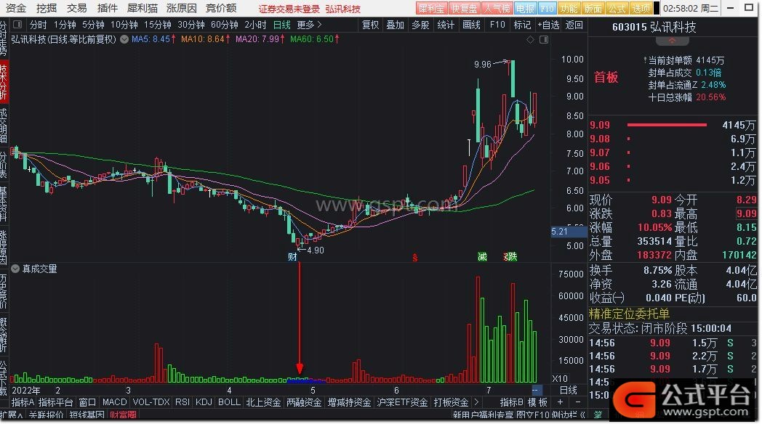762x424 pixels.
Task: Select the MACD indicator tab
Action: click(115, 402)
